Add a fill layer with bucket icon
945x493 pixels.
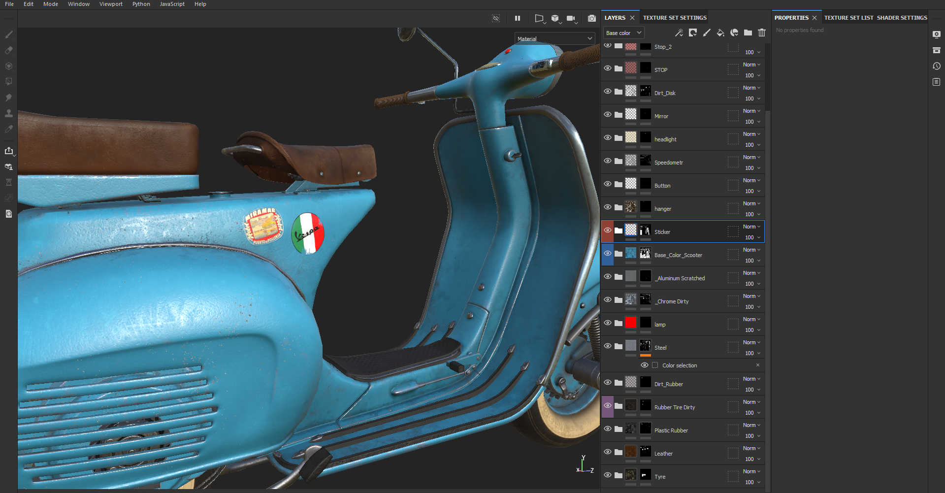720,33
